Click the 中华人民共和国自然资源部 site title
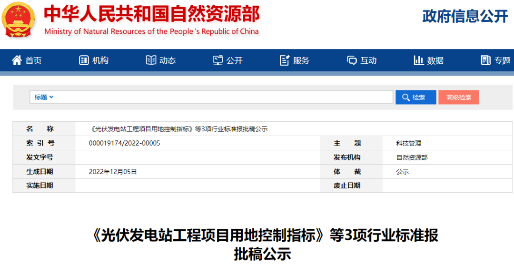514x265 pixels. coord(152,14)
